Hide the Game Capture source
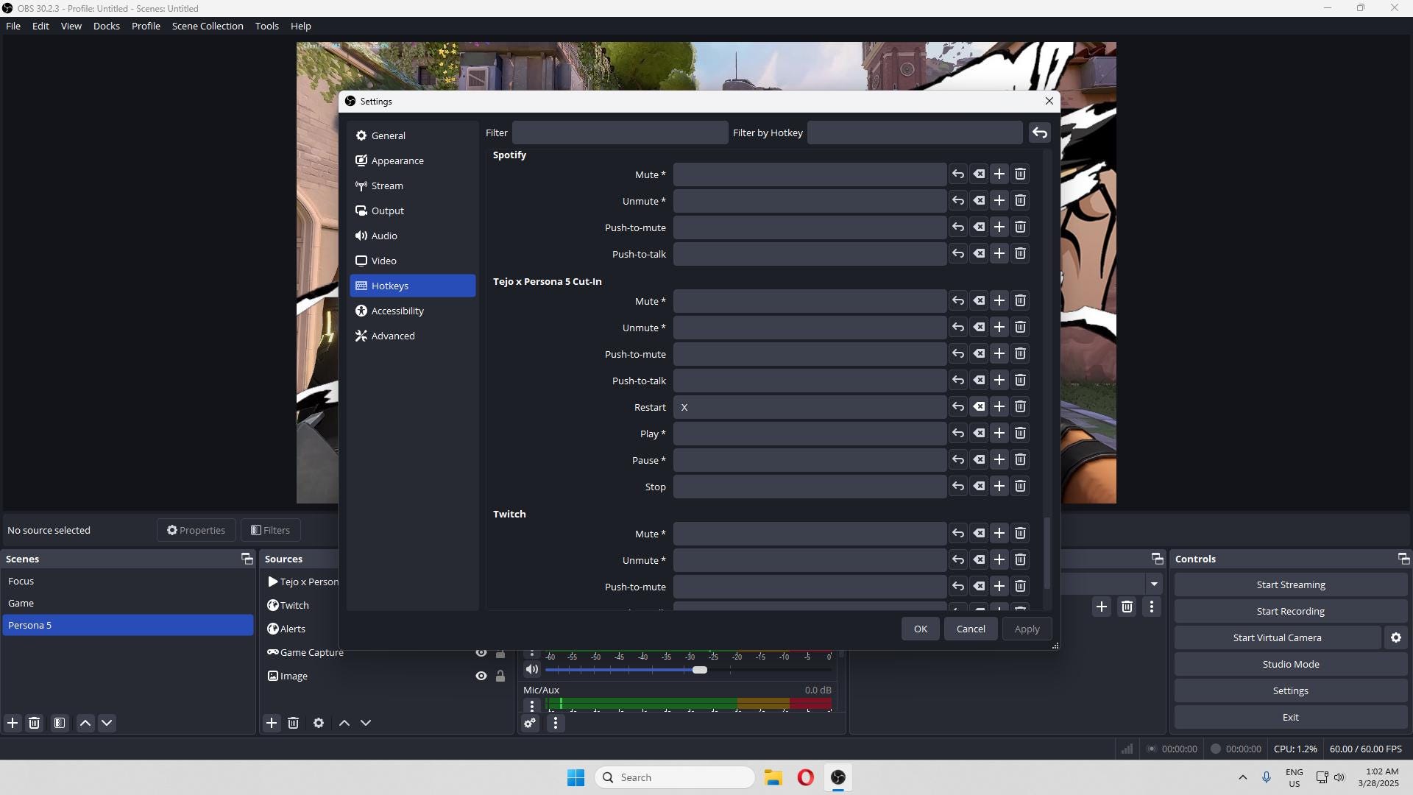The image size is (1413, 795). [x=481, y=652]
